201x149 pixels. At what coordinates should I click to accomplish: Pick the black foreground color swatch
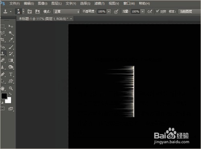tap(4, 96)
